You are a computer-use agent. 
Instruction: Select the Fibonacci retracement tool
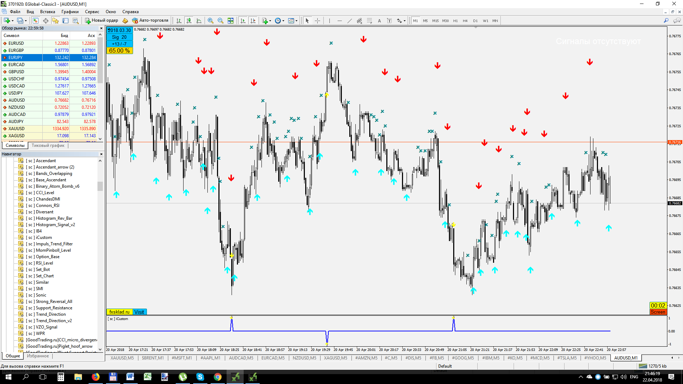(370, 21)
